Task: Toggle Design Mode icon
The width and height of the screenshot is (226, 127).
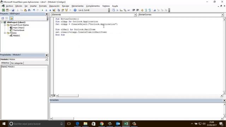Action: pyautogui.click(x=54, y=10)
